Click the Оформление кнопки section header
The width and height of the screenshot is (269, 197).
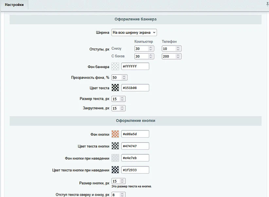click(x=135, y=121)
